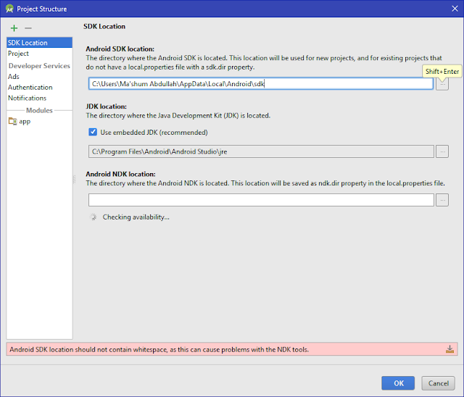
Task: Click the 'JDK location:' label
Action: point(107,106)
